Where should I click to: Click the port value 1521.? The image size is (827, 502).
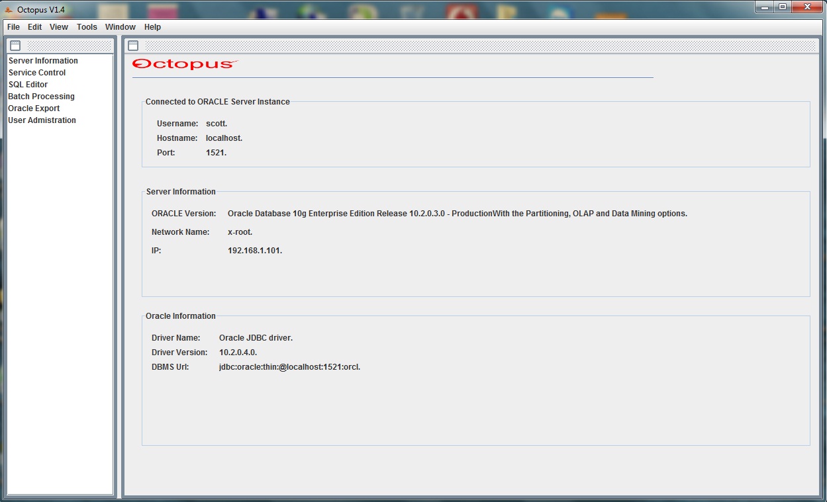(x=217, y=153)
